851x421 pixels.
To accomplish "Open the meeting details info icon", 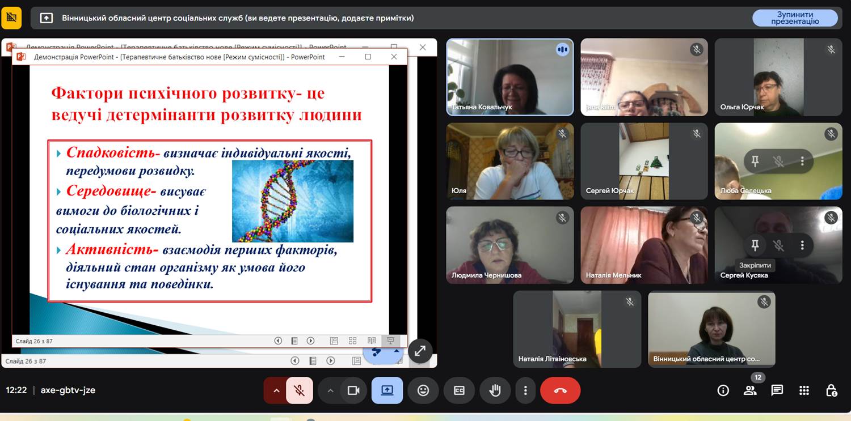I will click(x=723, y=390).
